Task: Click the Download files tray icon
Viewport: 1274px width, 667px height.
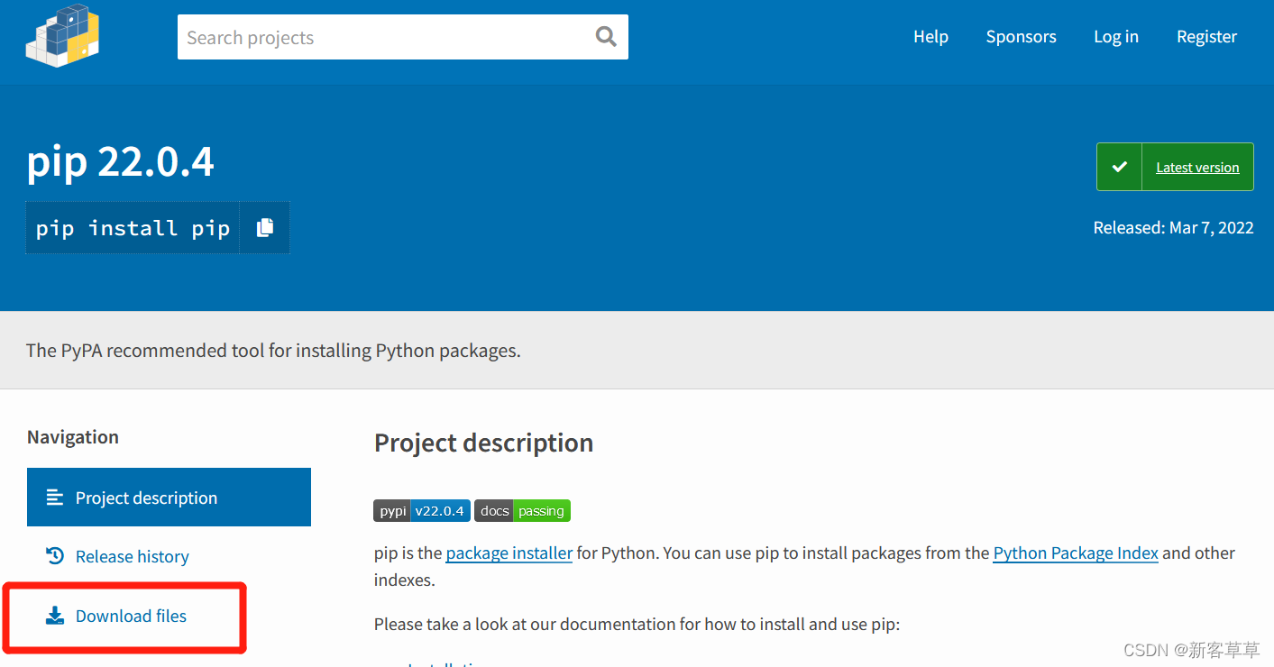Action: 54,616
